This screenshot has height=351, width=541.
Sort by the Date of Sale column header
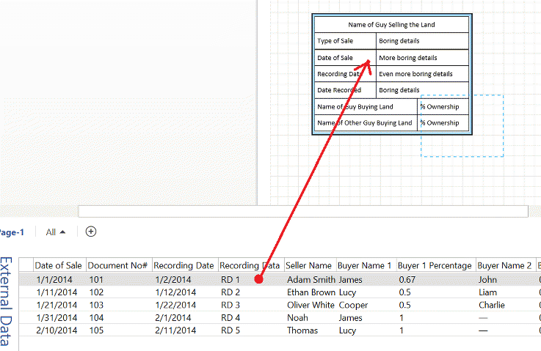pyautogui.click(x=59, y=265)
